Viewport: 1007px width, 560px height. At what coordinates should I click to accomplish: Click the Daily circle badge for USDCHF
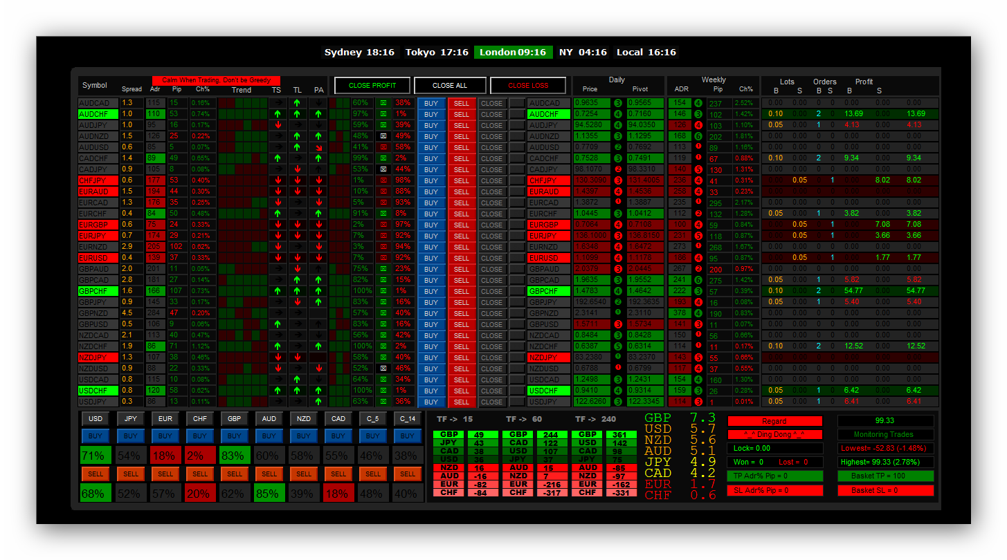tap(618, 391)
